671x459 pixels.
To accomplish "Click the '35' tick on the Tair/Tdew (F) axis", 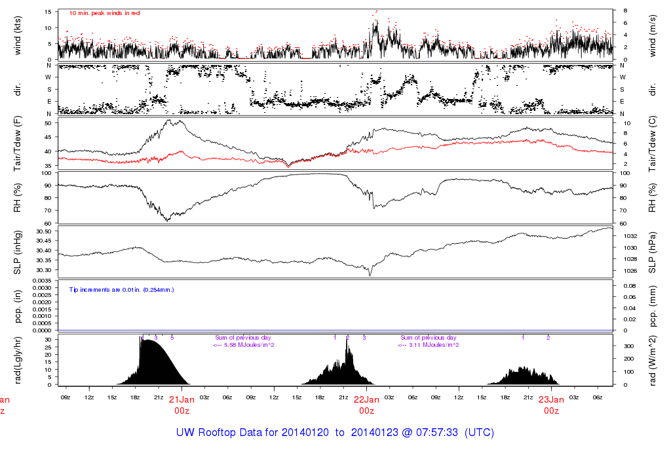I will pos(48,166).
